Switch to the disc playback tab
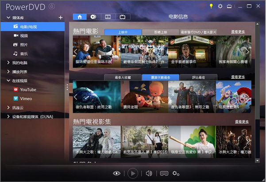 93,17
